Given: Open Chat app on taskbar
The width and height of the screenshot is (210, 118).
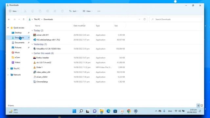Looking at the screenshot, I should tap(95, 111).
